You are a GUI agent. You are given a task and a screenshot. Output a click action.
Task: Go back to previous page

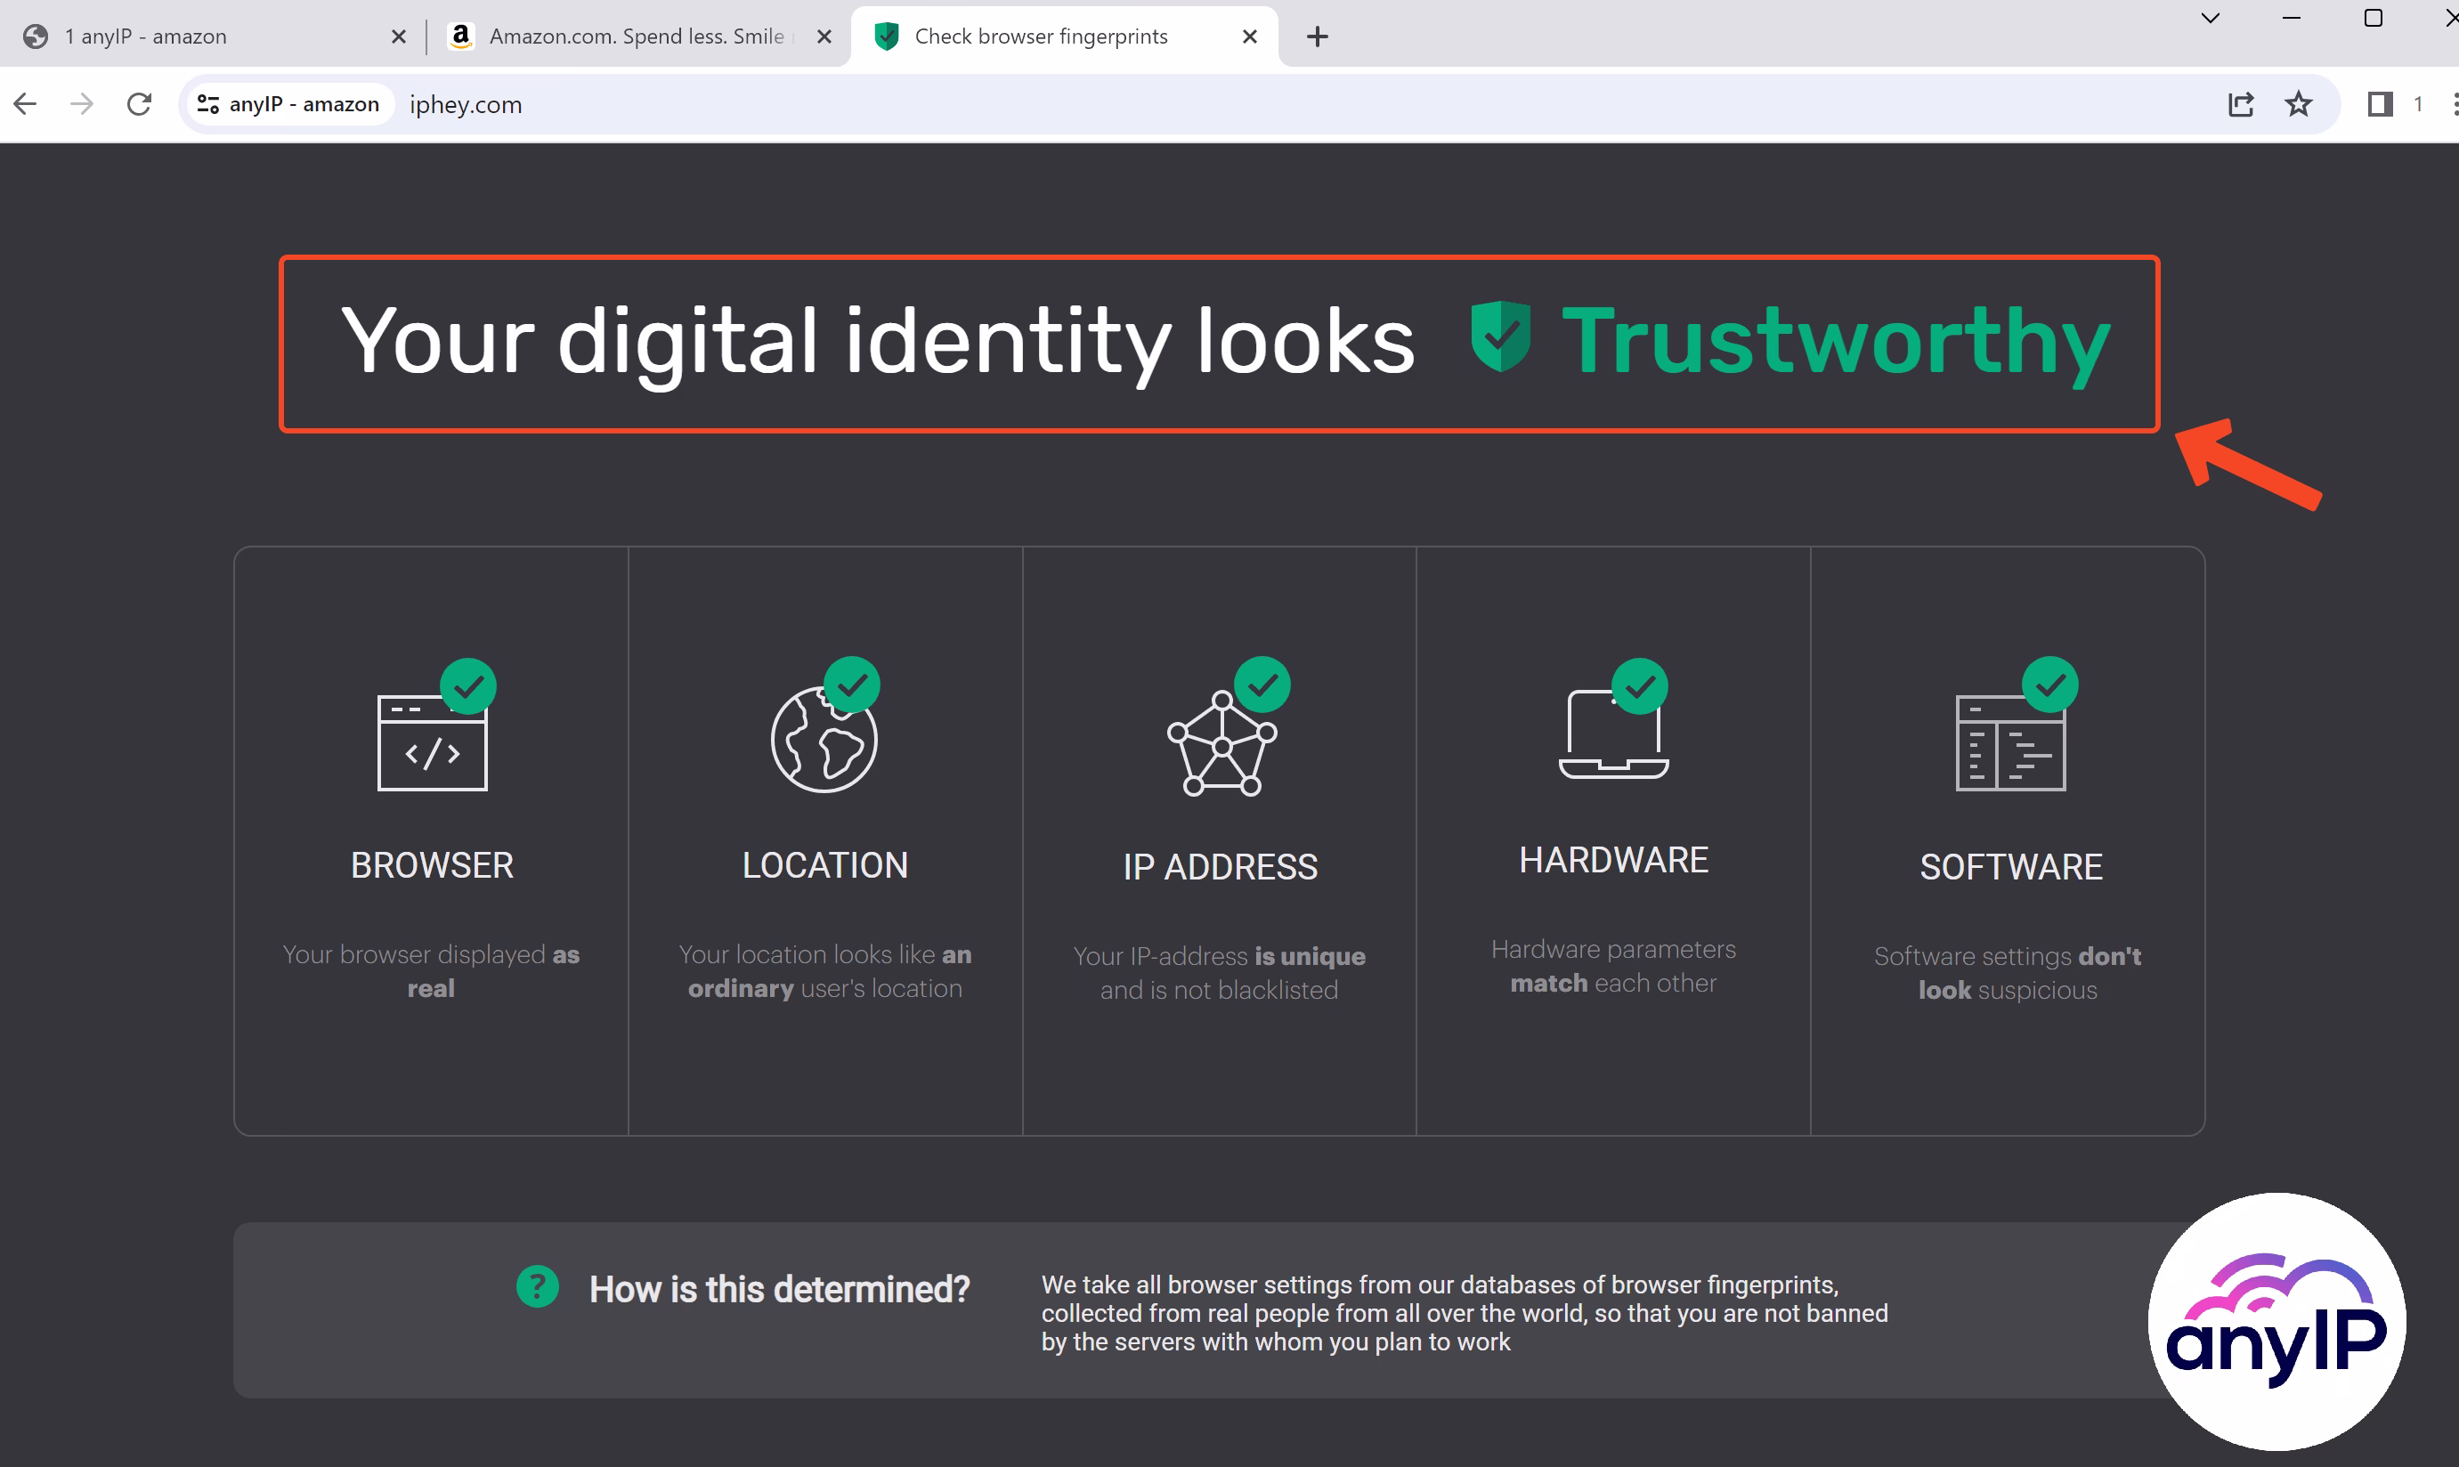(x=26, y=104)
